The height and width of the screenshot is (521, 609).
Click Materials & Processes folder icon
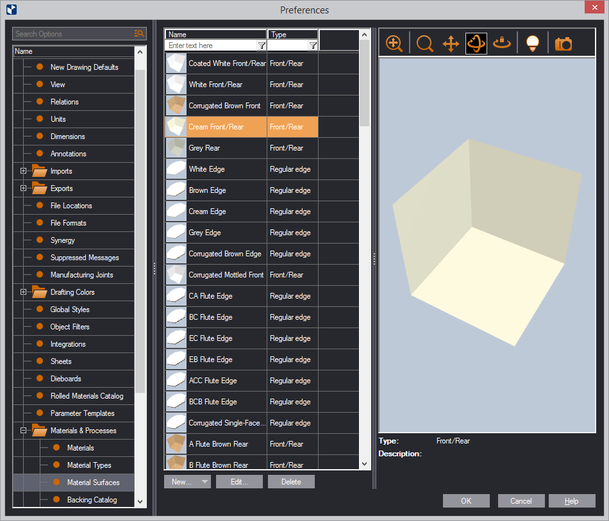click(39, 431)
